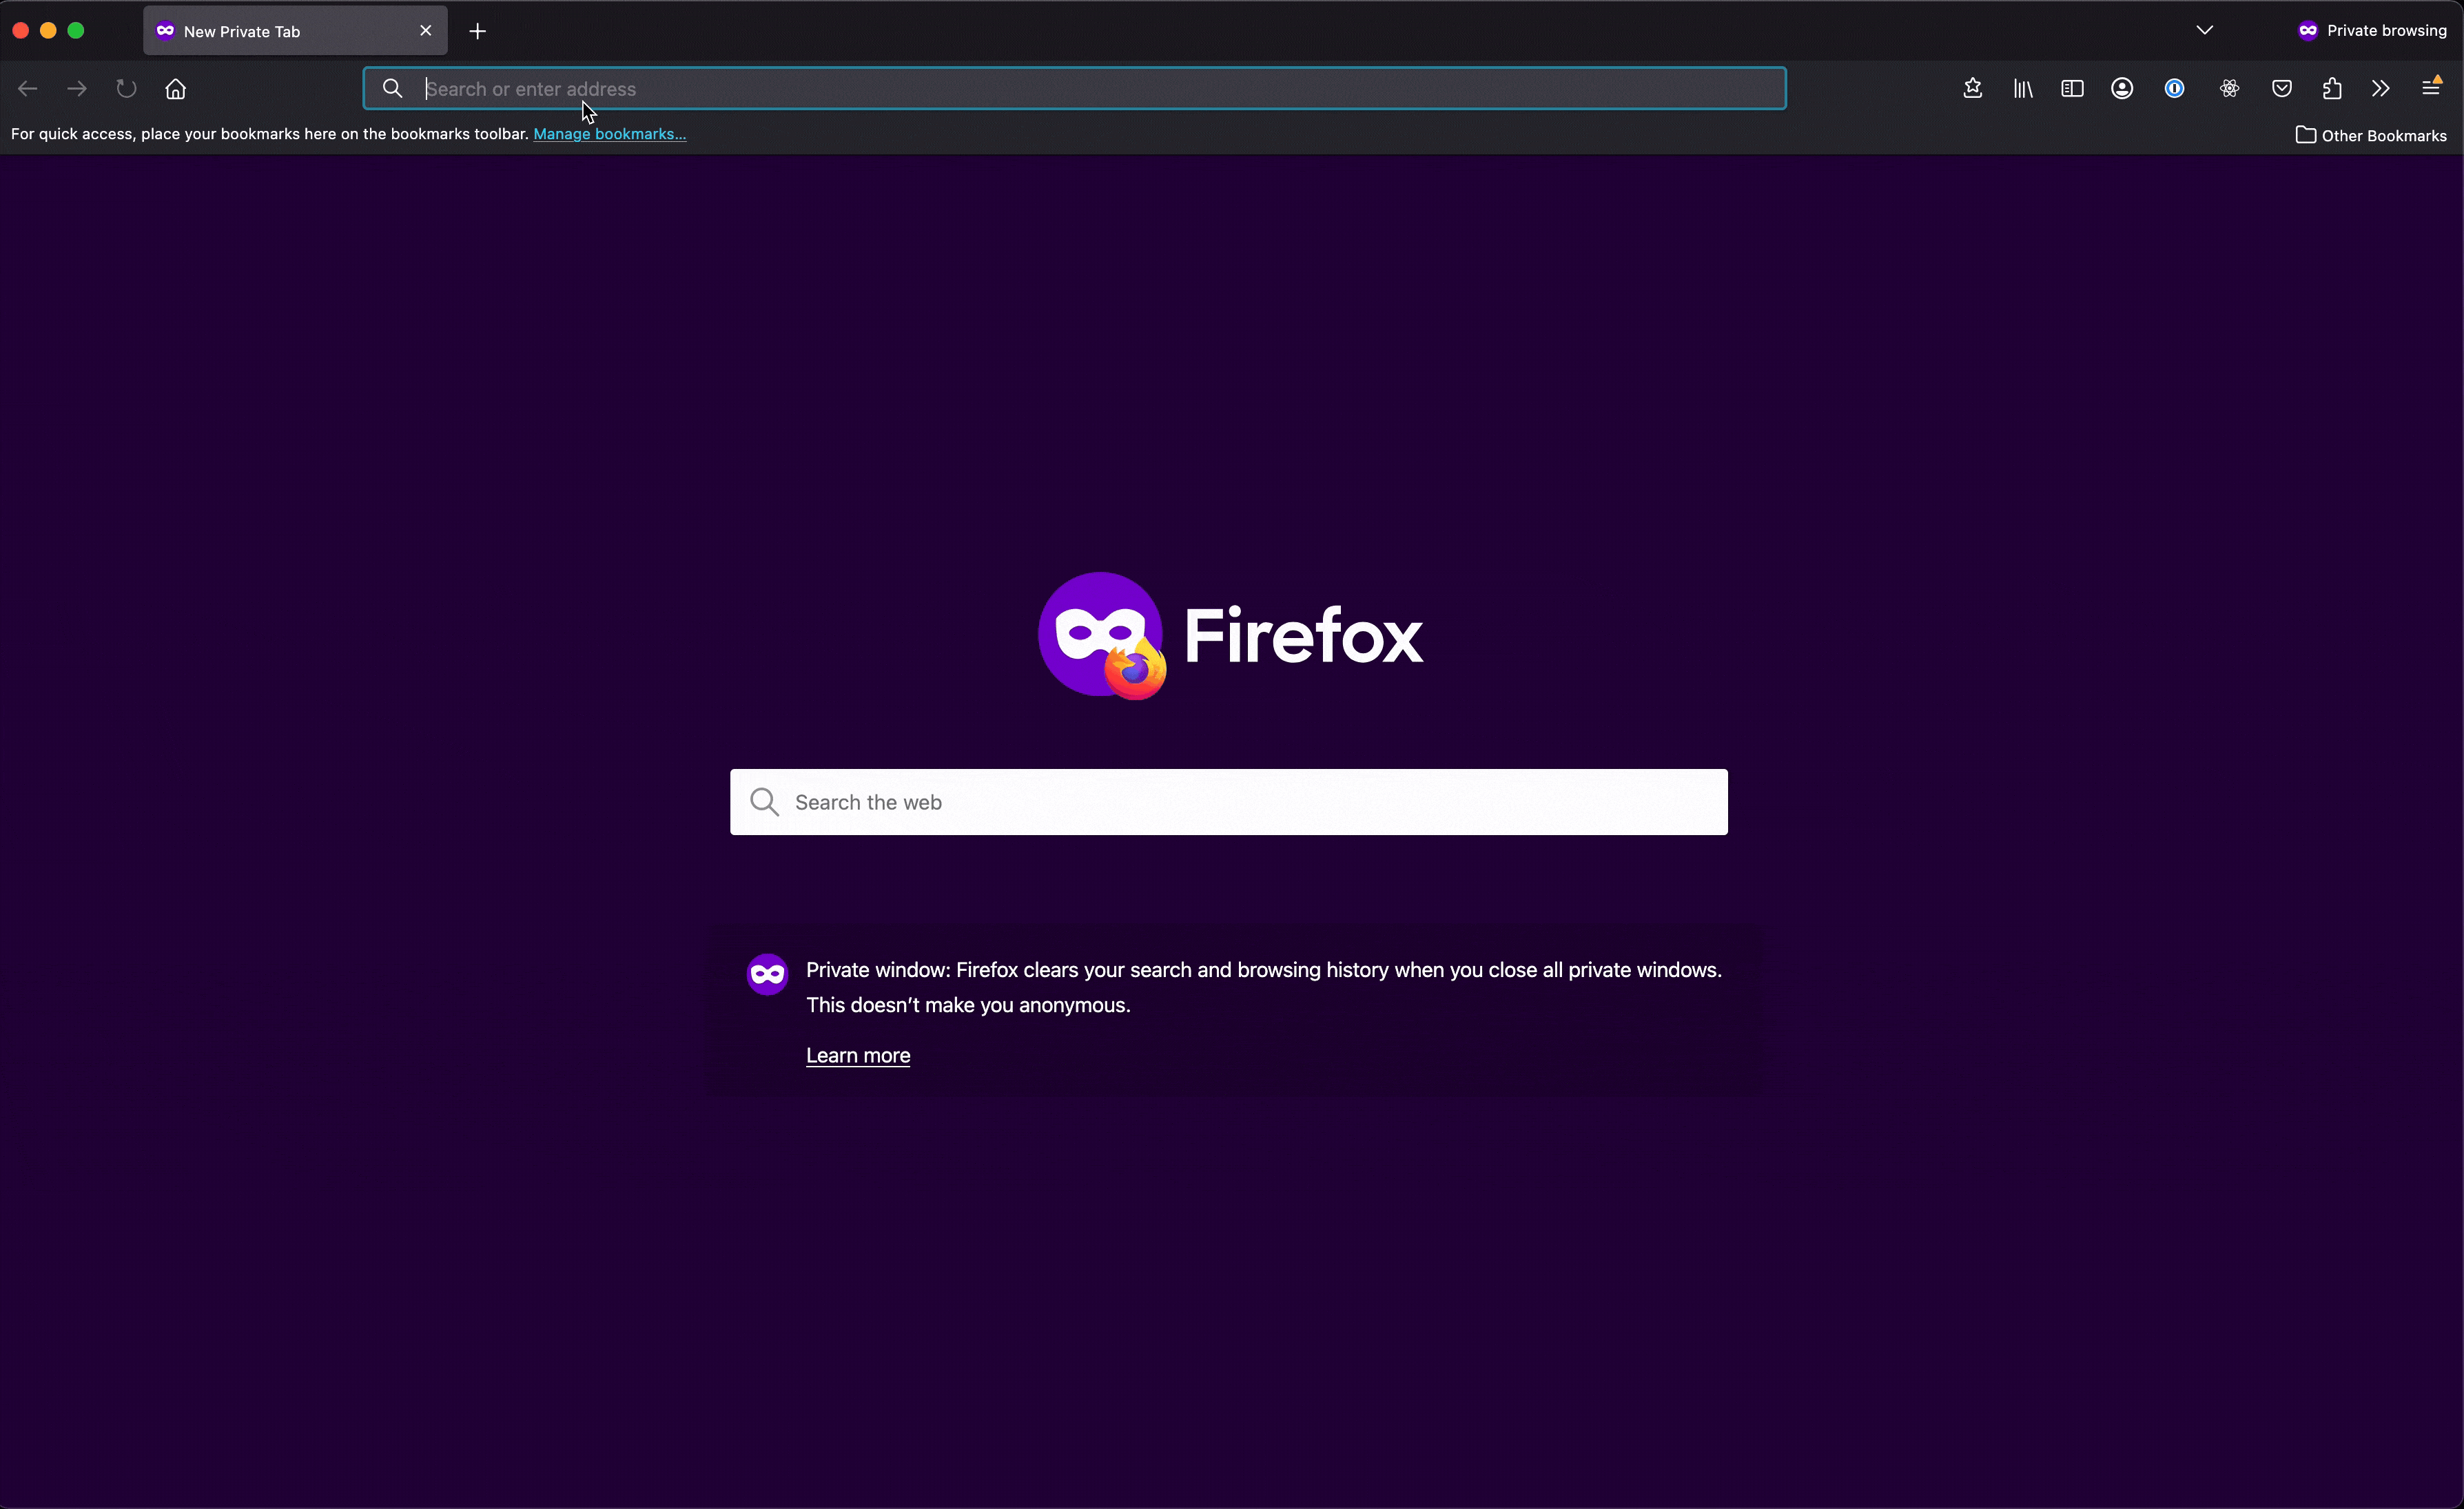Select the New Private Tab tab
Screen dimensions: 2464x1509
(295, 31)
